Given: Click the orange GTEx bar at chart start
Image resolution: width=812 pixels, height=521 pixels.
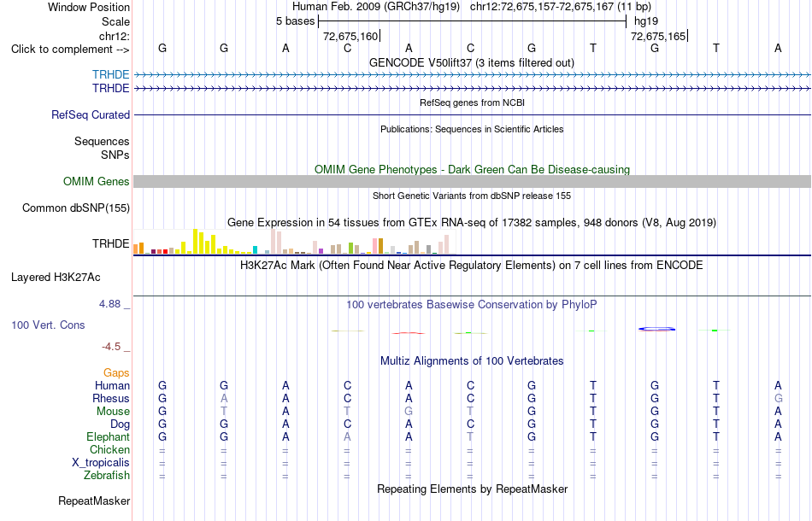Looking at the screenshot, I should pyautogui.click(x=136, y=249).
